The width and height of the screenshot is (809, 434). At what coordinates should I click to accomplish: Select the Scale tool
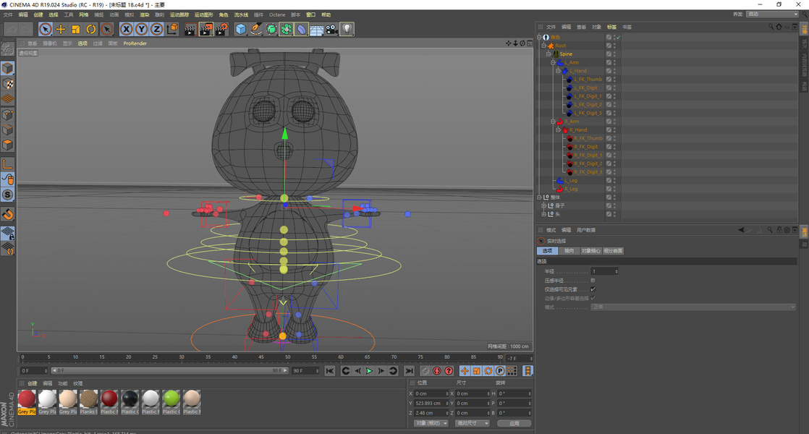click(x=76, y=30)
